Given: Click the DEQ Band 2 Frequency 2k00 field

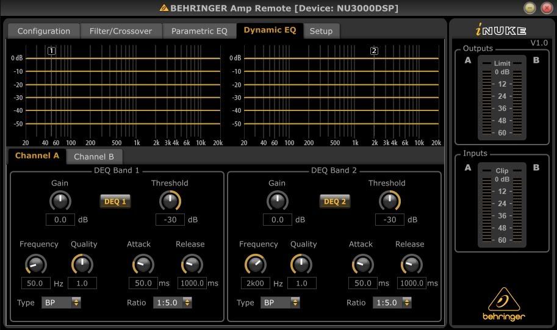Looking at the screenshot, I should 256,283.
